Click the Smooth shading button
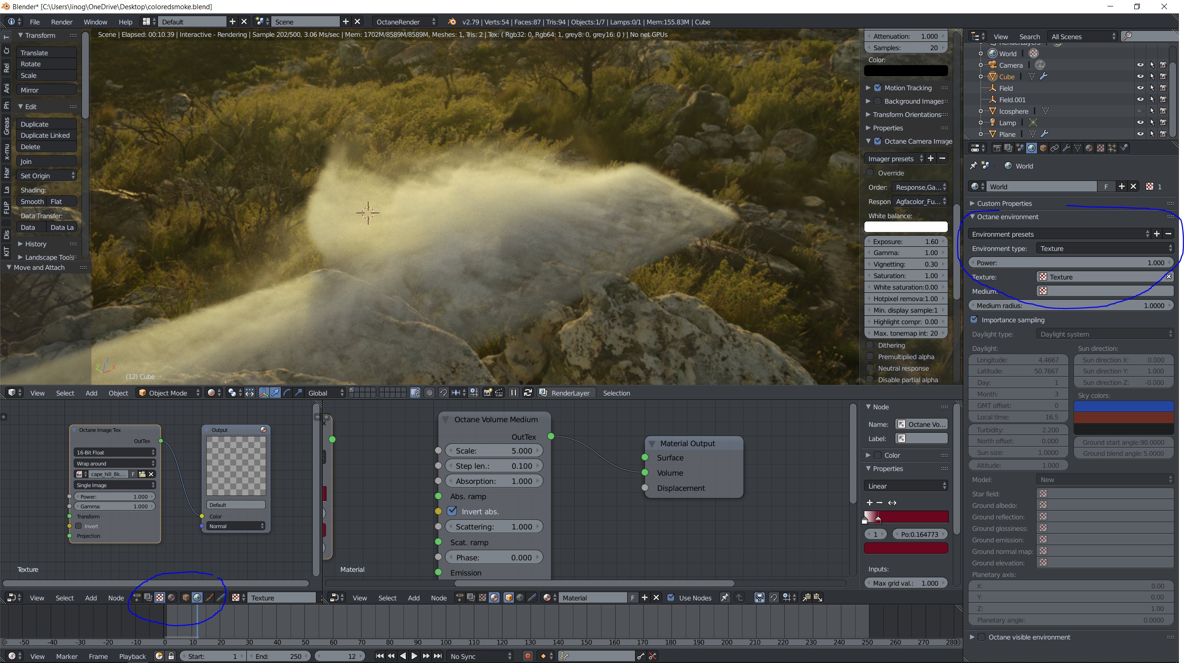Image resolution: width=1184 pixels, height=663 pixels. (x=32, y=201)
